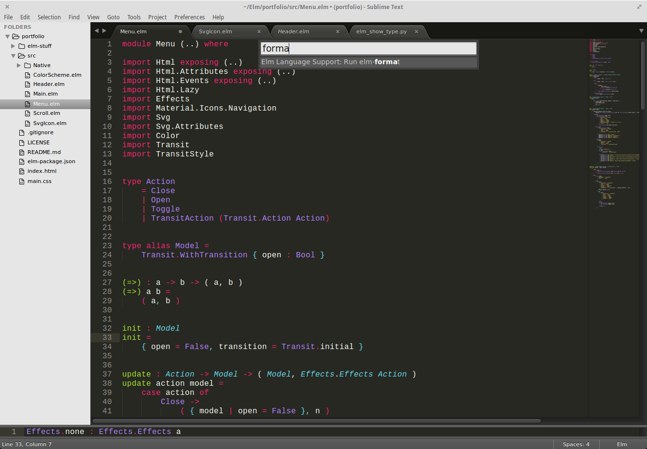647x449 pixels.
Task: Open Main.elm from sidebar
Action: [x=45, y=94]
